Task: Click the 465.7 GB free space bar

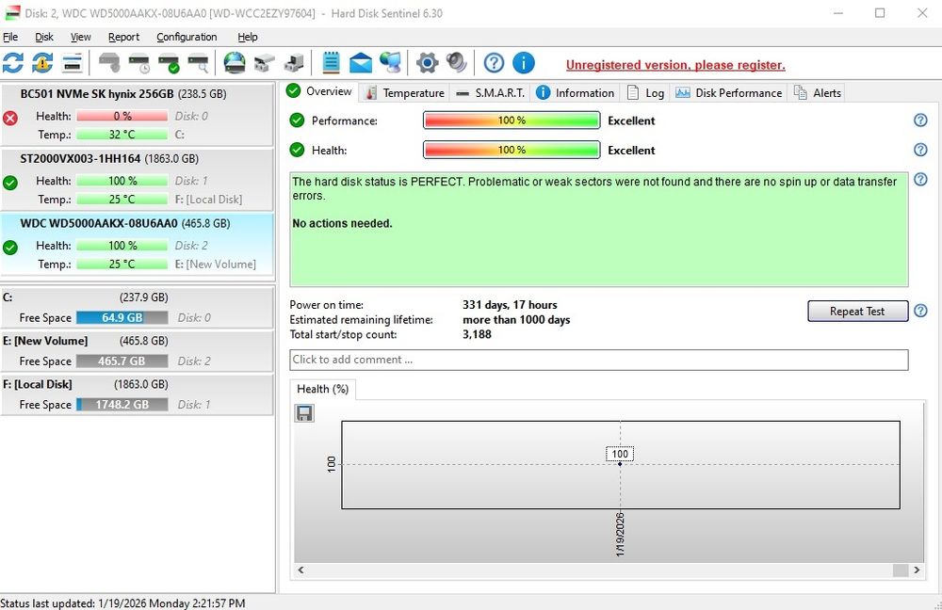Action: tap(122, 361)
